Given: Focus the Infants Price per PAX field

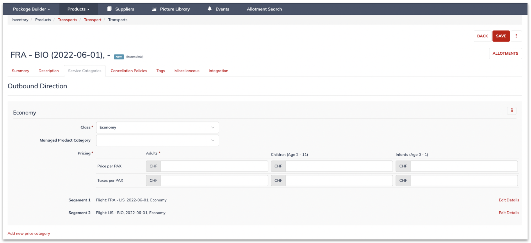Looking at the screenshot, I should (464, 166).
